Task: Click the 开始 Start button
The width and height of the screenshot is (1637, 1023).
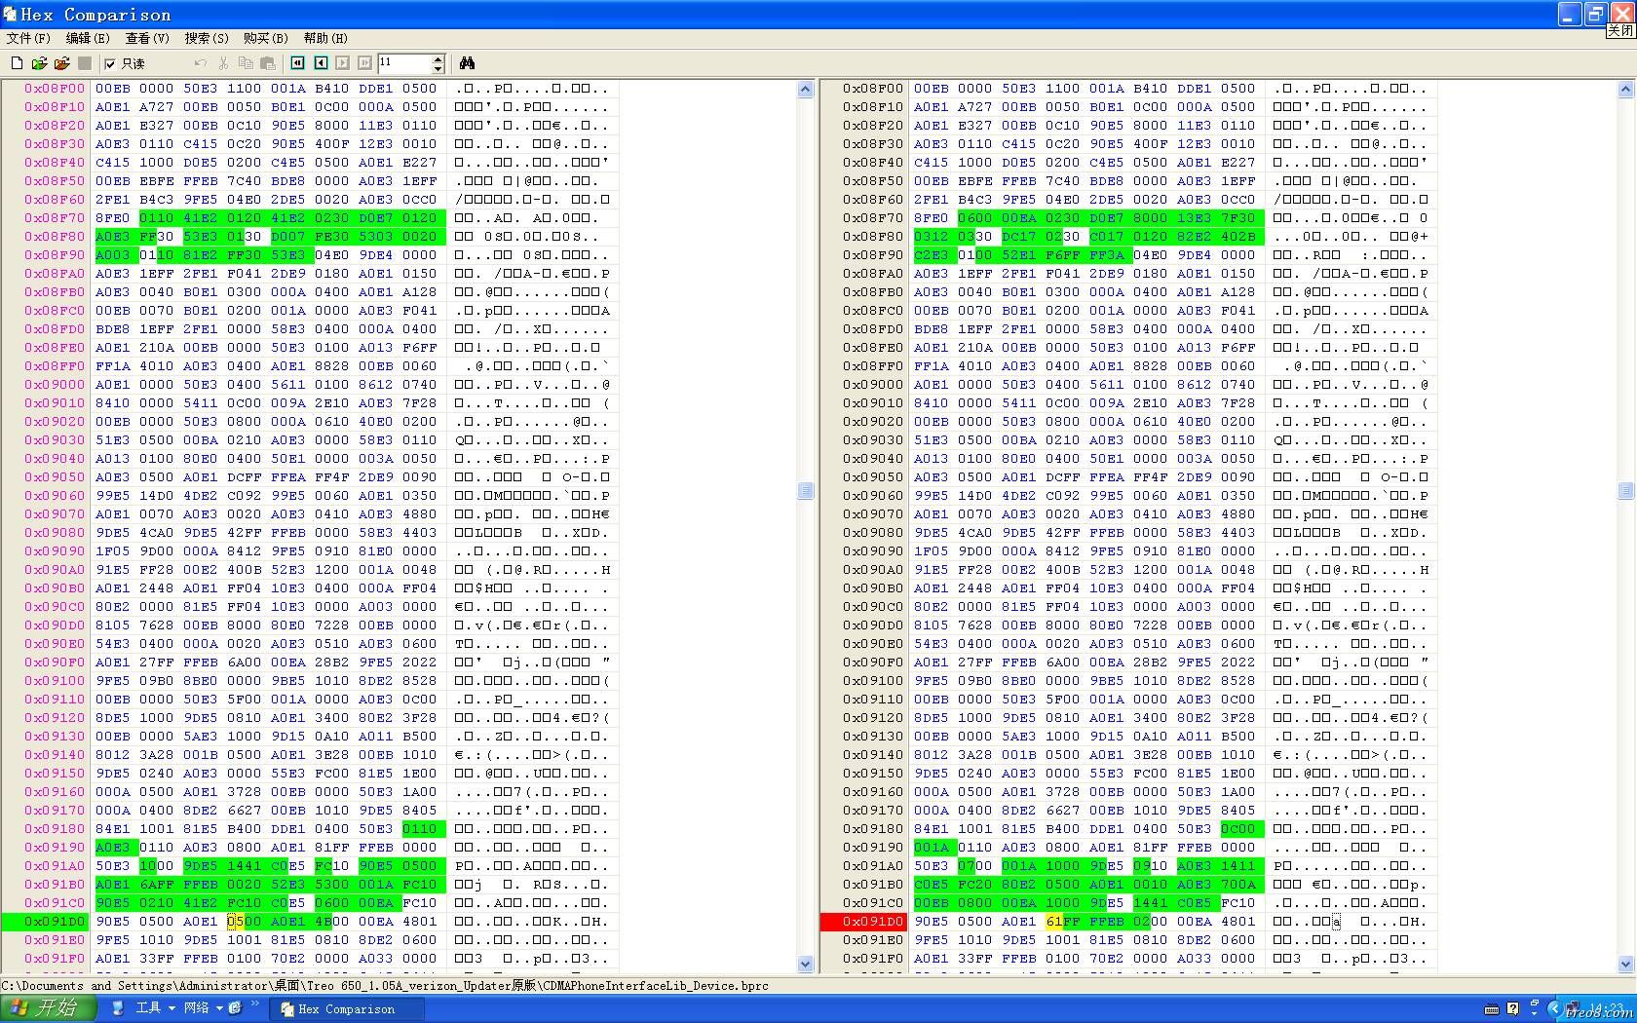Action: click(x=49, y=1008)
